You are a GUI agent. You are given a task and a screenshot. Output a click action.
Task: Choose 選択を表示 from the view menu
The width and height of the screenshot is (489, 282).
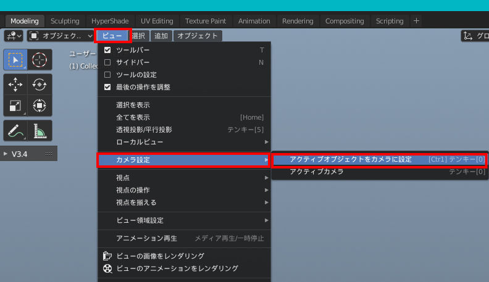184,105
